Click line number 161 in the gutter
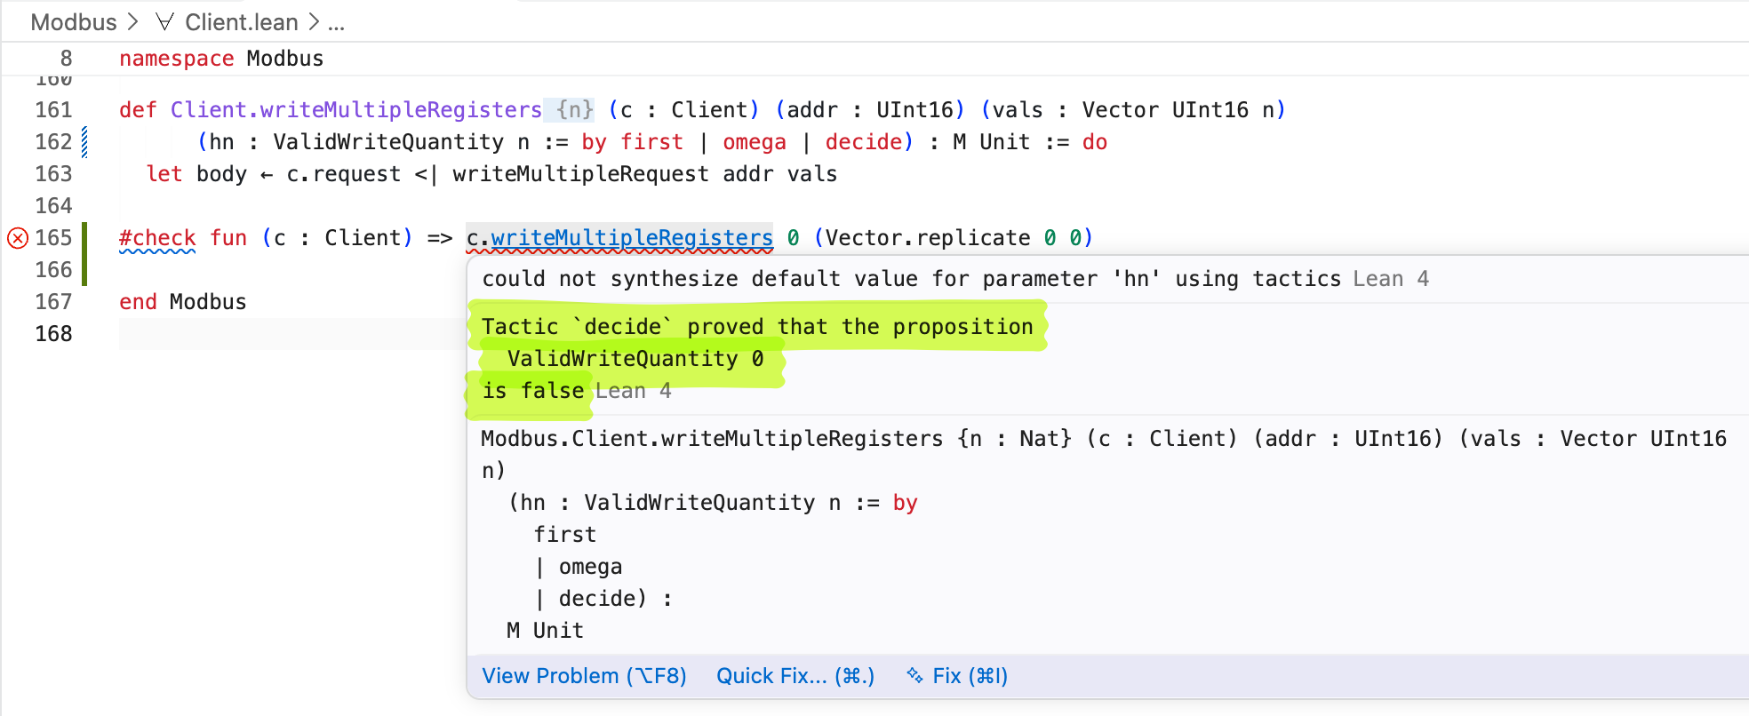The height and width of the screenshot is (716, 1749). tap(53, 110)
